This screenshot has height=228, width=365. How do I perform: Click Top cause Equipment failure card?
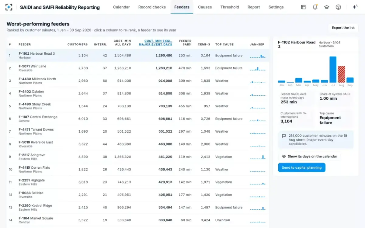335,118
